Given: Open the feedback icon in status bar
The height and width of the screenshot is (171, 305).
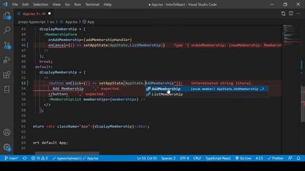Looking at the screenshot, I should click(x=290, y=158).
